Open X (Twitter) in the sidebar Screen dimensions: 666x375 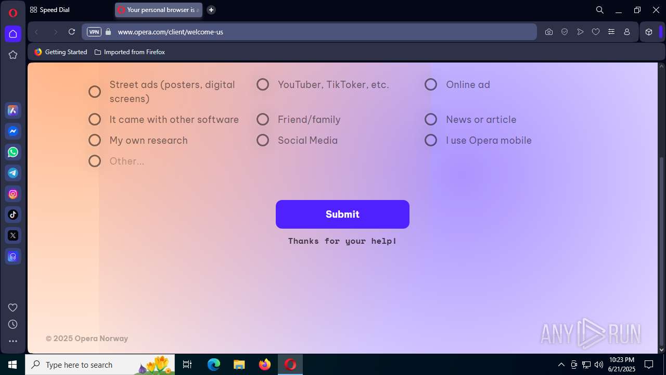point(13,235)
